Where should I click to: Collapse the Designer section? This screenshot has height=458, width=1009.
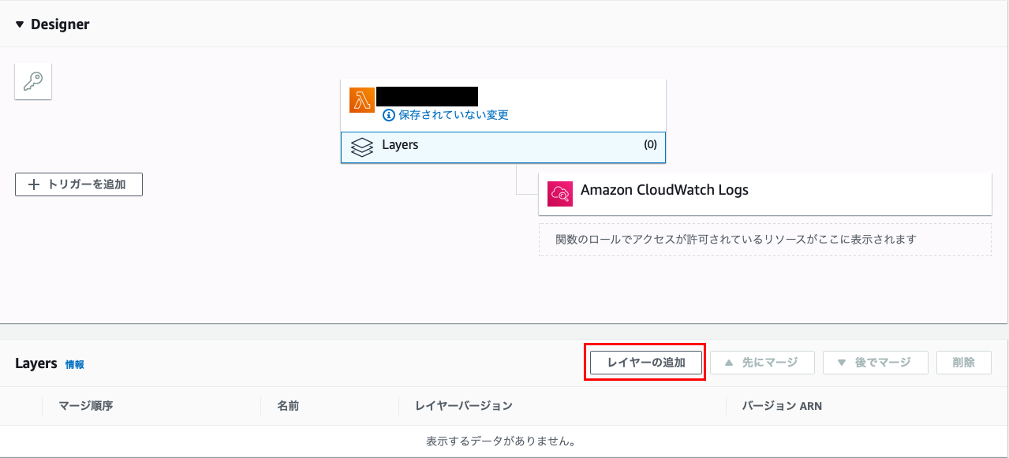tap(19, 24)
